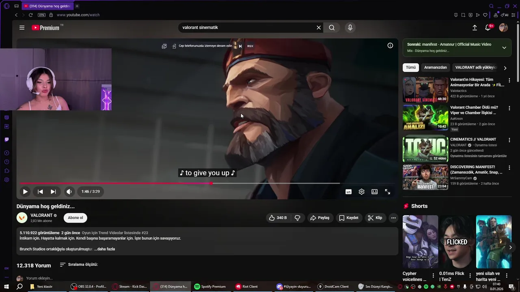Viewport: 520px width, 292px height.
Task: Click the progress bar scrubber handle
Action: [x=211, y=183]
